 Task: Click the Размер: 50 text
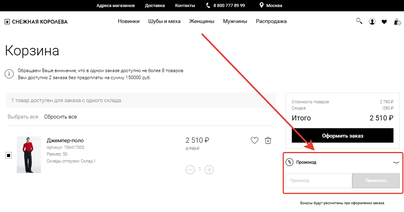(57, 154)
